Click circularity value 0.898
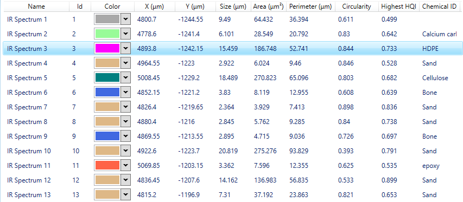 (x=346, y=107)
